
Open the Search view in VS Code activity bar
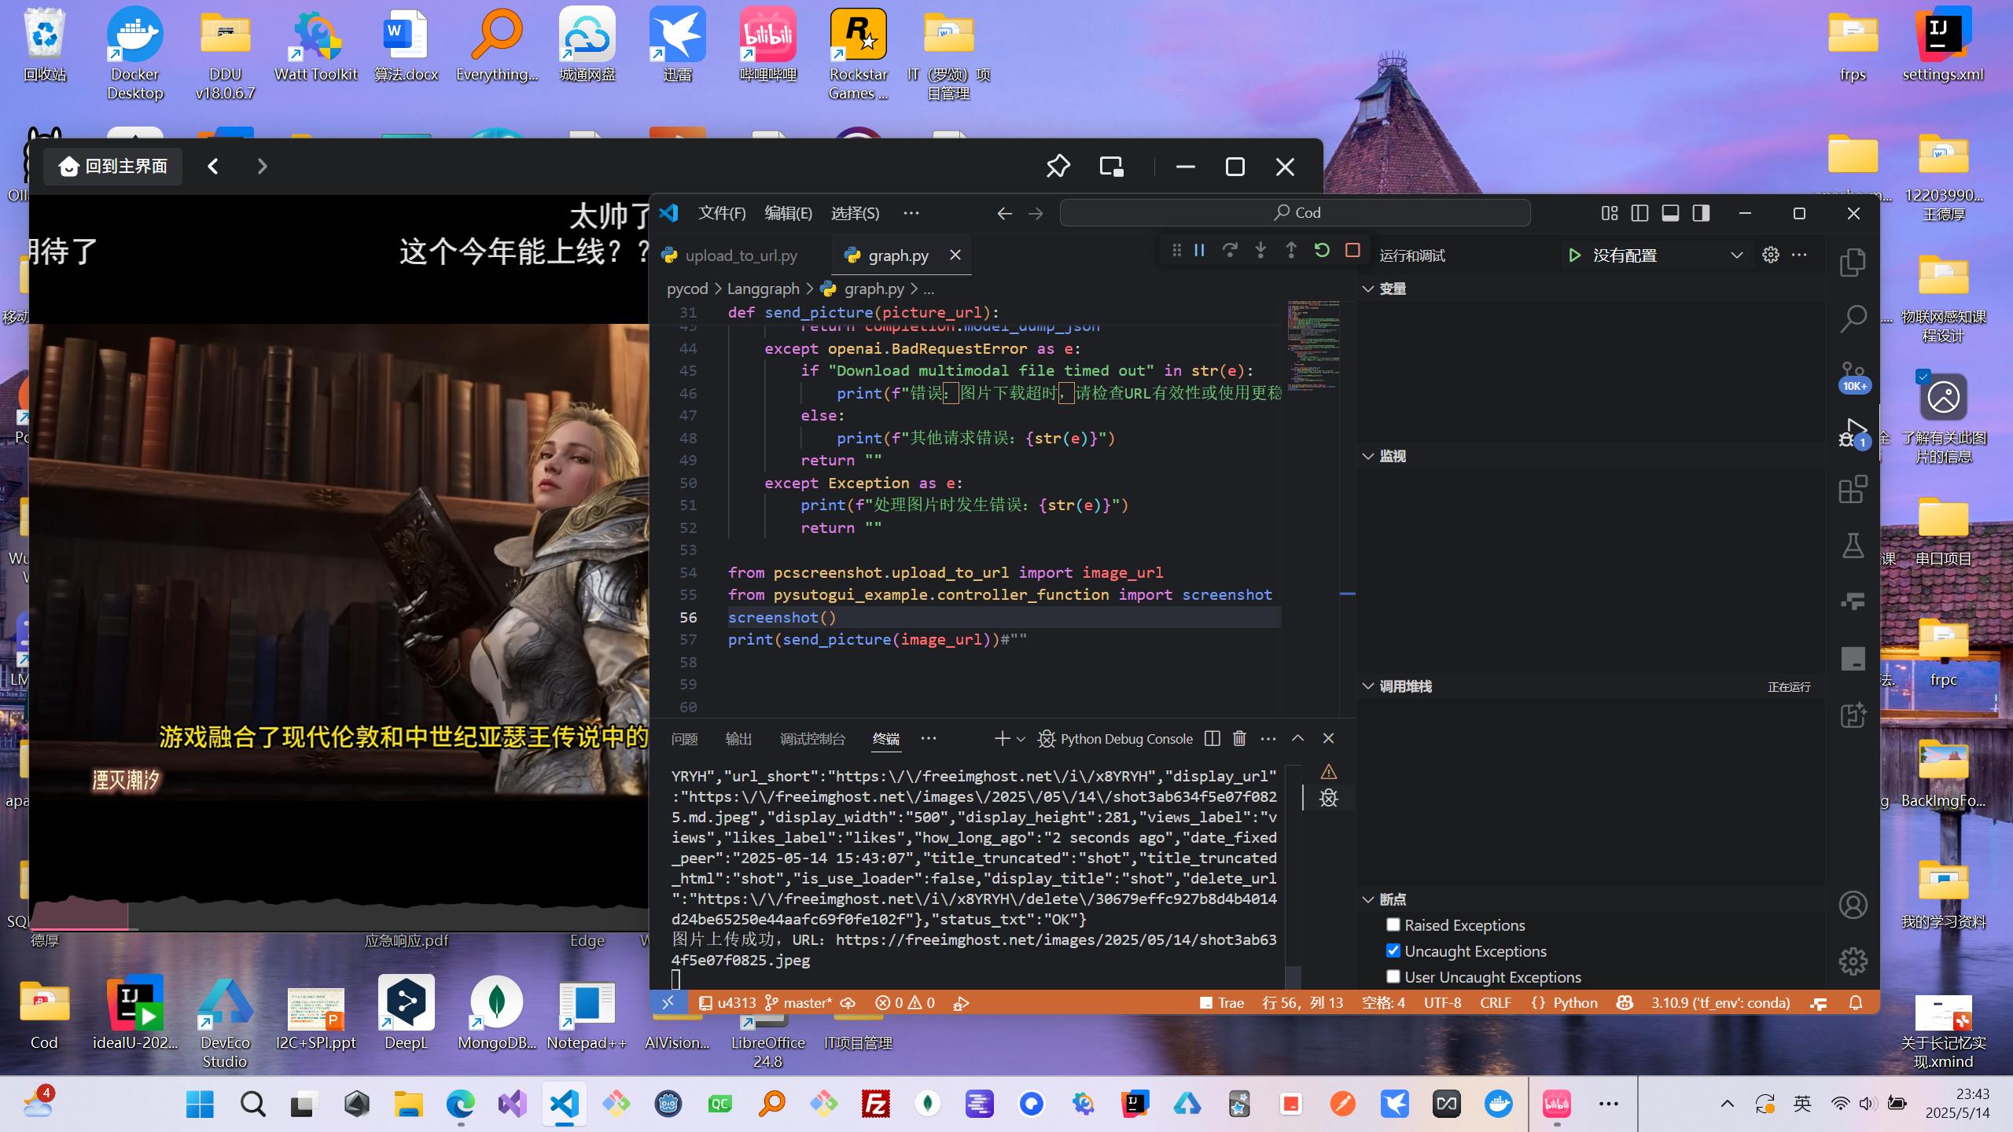tap(1853, 318)
